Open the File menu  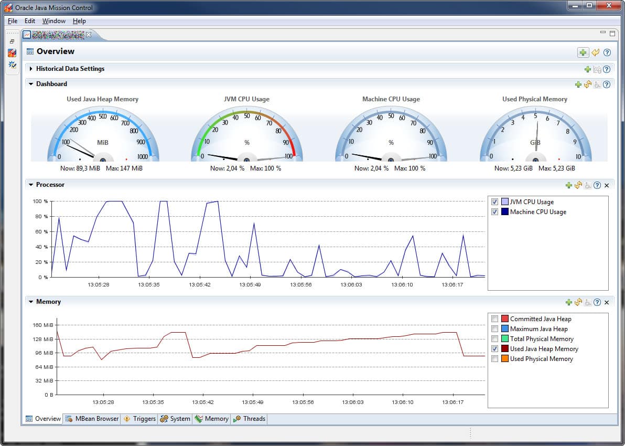pos(13,21)
